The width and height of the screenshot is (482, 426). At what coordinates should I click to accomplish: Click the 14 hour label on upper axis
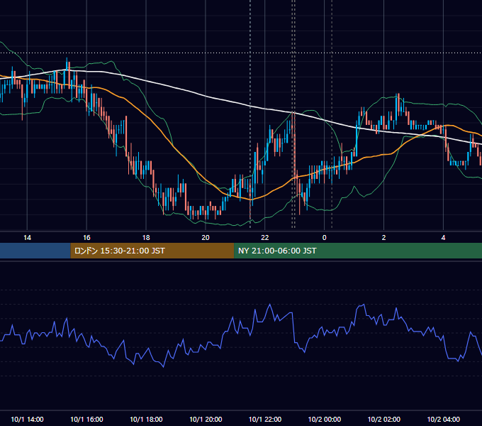pyautogui.click(x=27, y=238)
